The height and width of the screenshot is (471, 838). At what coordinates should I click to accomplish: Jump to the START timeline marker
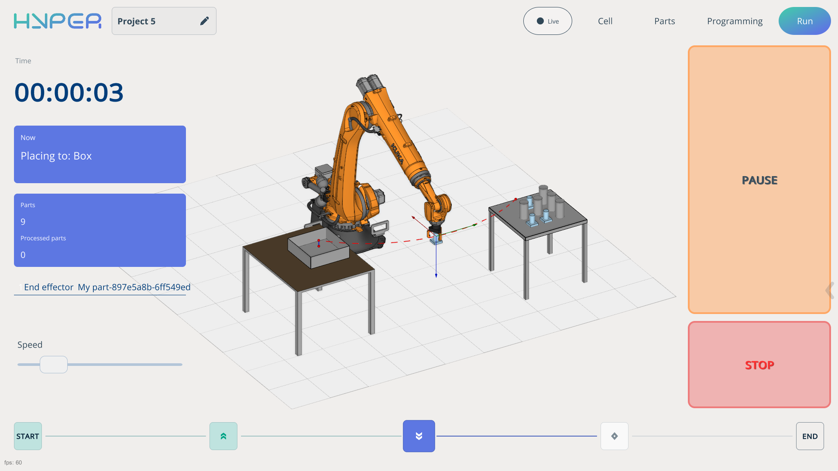click(x=28, y=436)
